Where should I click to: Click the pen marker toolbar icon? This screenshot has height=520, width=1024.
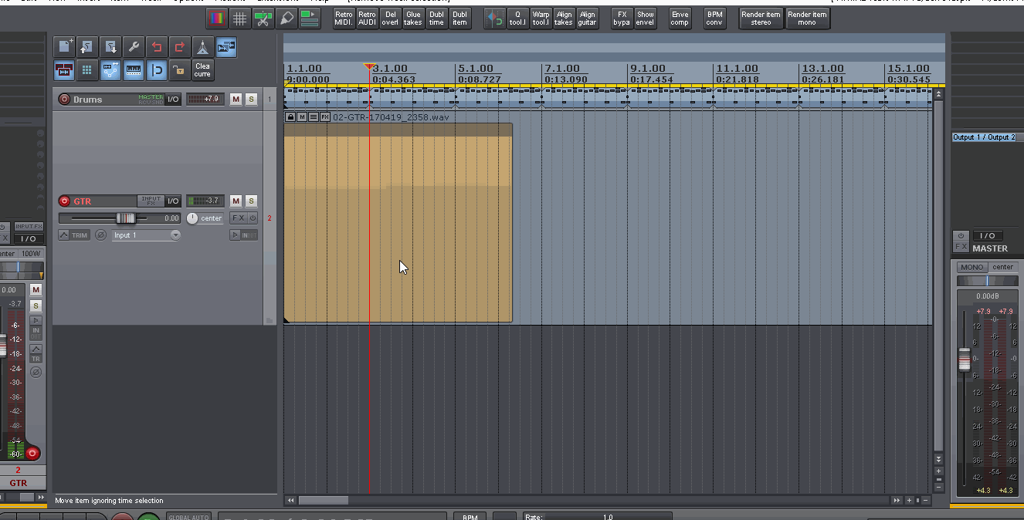pos(287,19)
